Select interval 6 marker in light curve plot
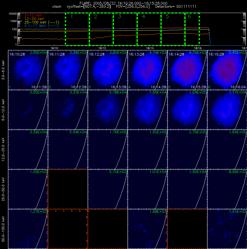This screenshot has width=247, height=249. pos(189,16)
